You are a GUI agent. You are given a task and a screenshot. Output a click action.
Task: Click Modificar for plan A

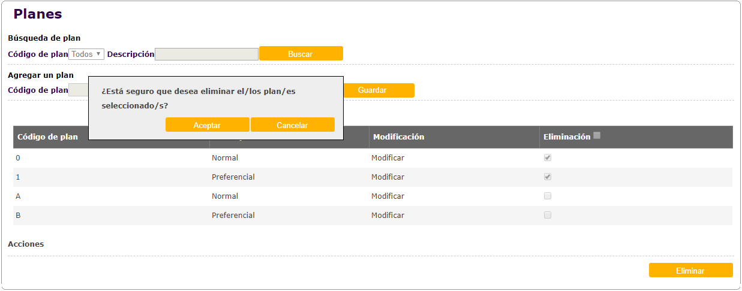tap(387, 196)
